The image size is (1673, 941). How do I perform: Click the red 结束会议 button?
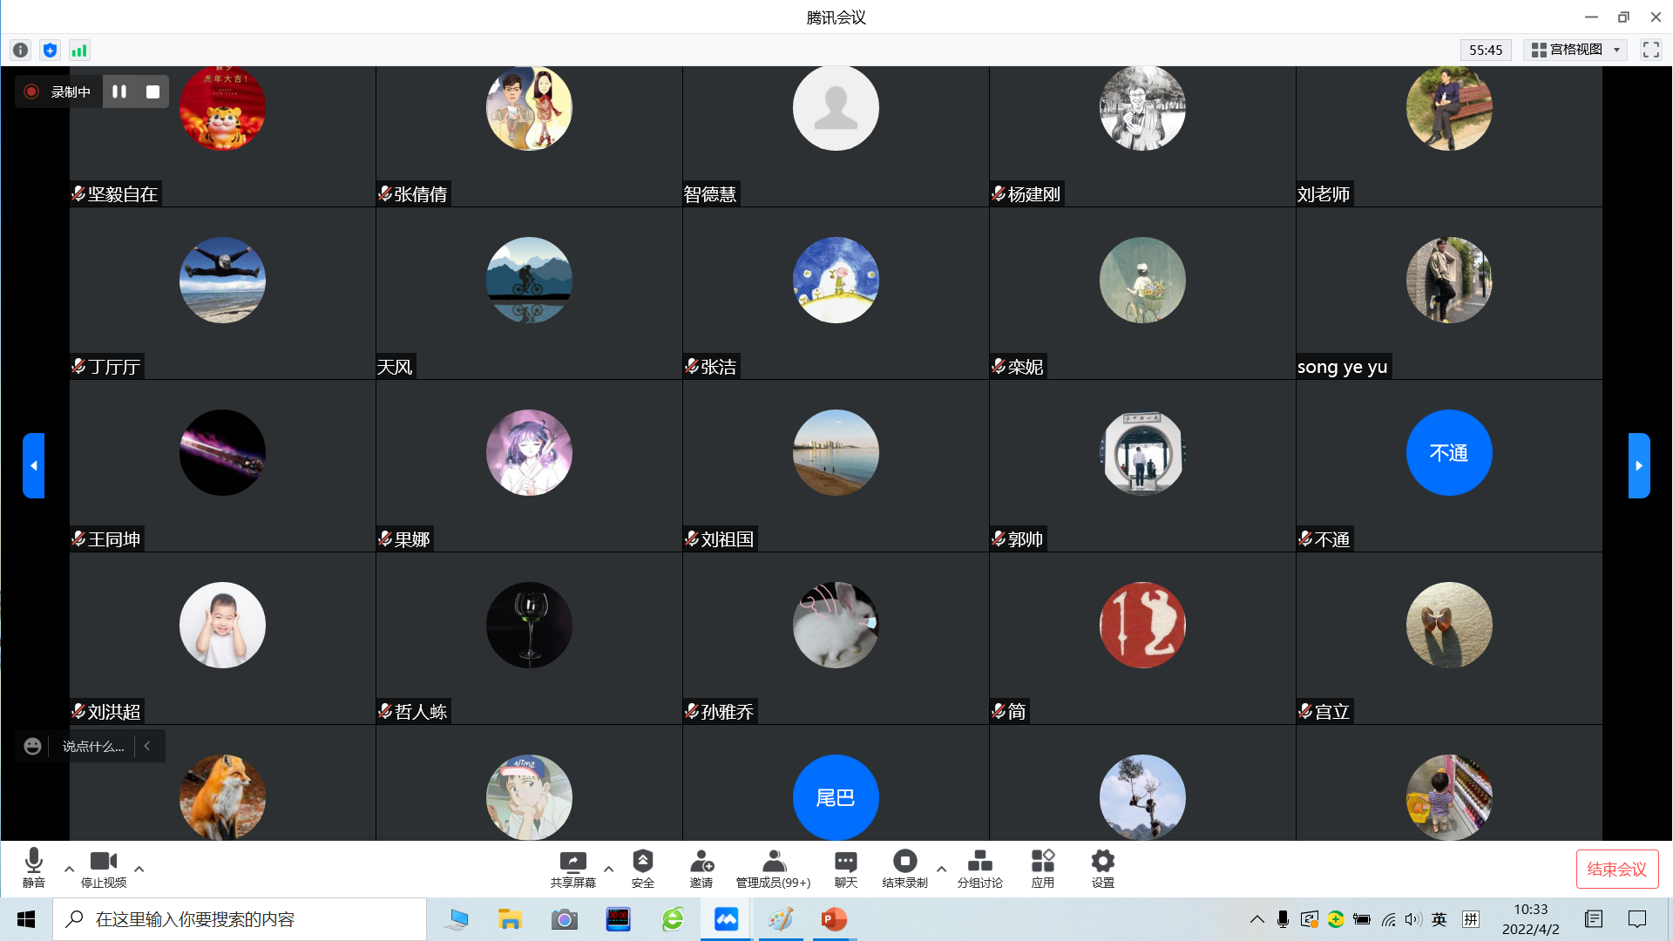click(x=1616, y=869)
